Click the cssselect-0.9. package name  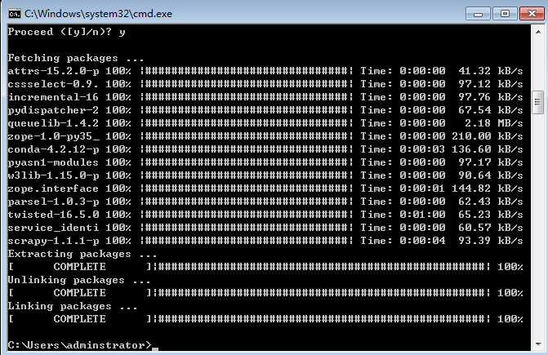coord(53,84)
